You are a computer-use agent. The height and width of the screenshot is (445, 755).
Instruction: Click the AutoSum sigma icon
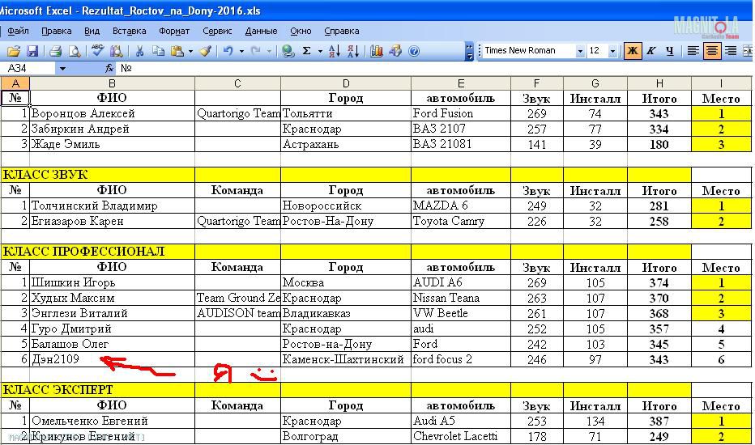point(307,51)
